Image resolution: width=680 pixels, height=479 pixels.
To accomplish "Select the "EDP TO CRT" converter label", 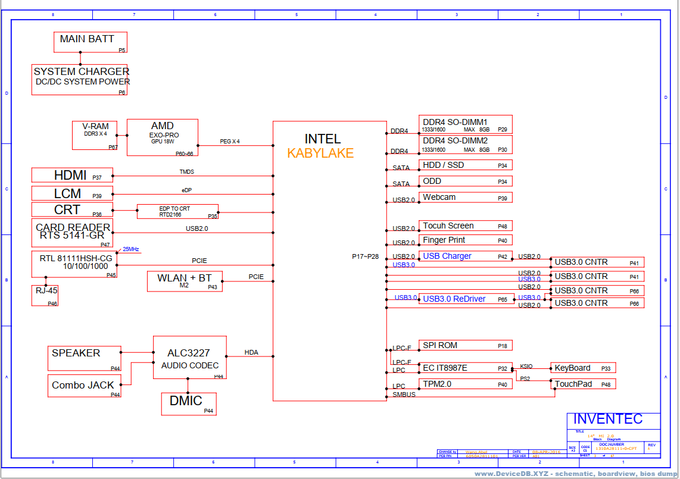I will coord(174,208).
